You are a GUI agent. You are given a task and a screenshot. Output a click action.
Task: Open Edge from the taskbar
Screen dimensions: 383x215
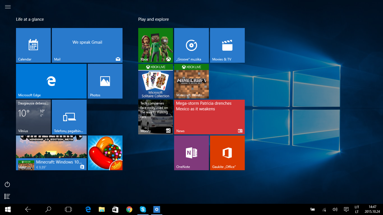pos(88,209)
